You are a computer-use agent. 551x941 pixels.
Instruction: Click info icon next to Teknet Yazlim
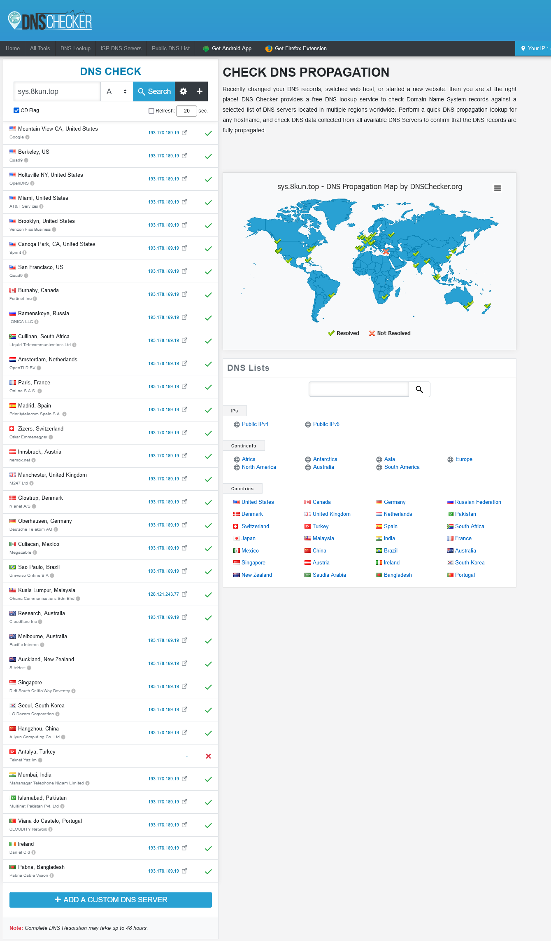[40, 760]
